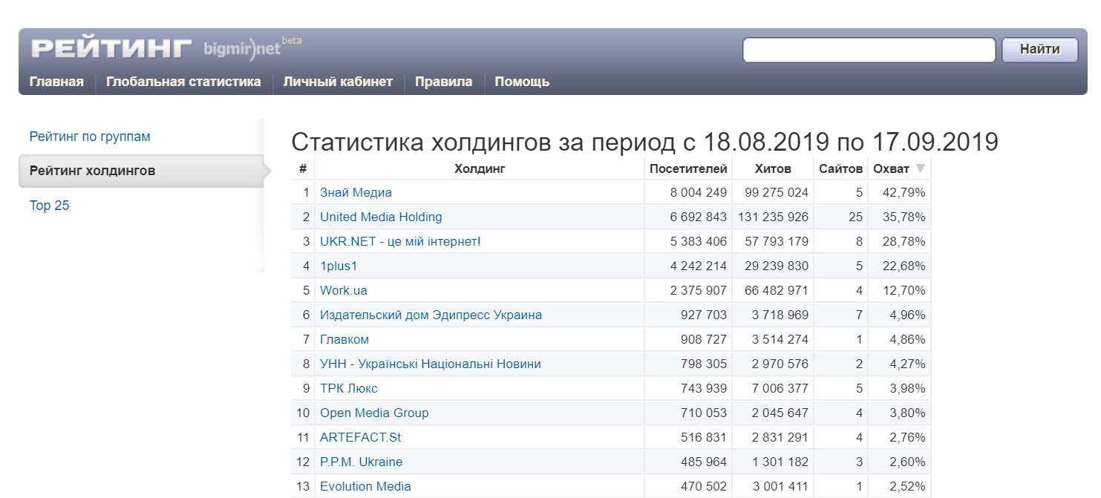Viewport: 1101px width, 498px height.
Task: Click into the search input field
Action: click(x=869, y=50)
